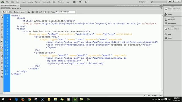Open the angular.min.js related file
This screenshot has height=102, width=182.
click(16, 8)
